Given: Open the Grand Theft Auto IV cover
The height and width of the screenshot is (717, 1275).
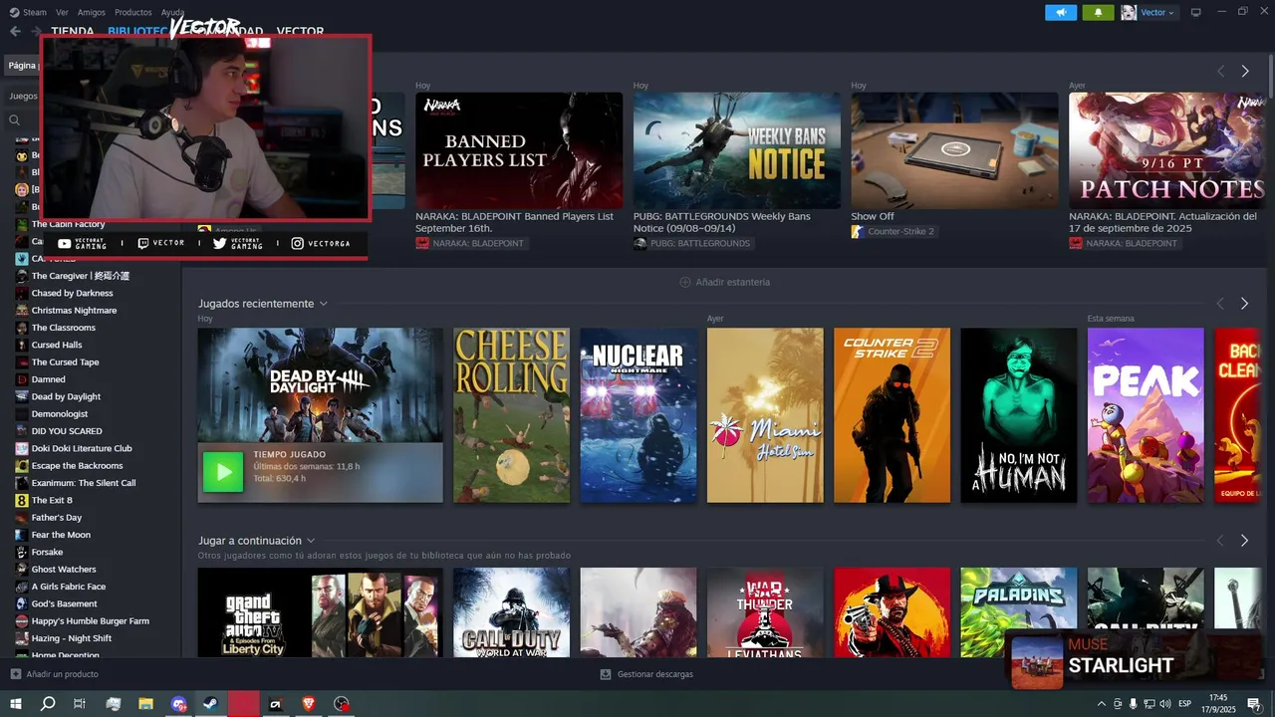Looking at the screenshot, I should coord(320,612).
